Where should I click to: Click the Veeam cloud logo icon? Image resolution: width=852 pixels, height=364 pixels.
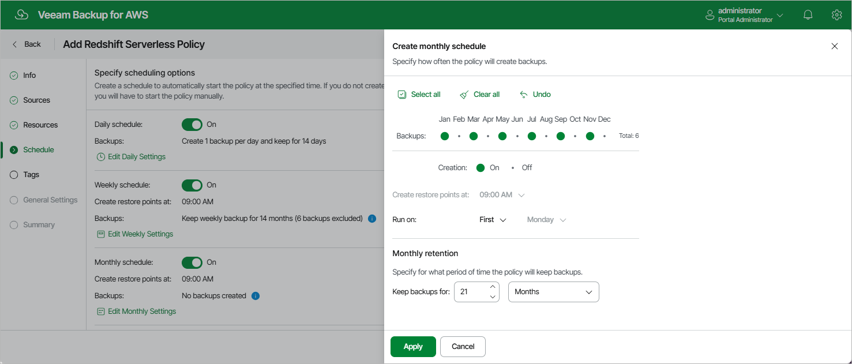(x=21, y=14)
